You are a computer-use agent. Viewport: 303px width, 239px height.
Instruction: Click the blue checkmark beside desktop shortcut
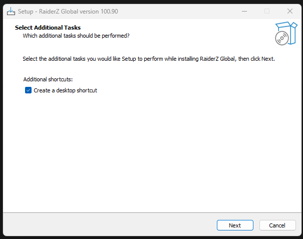coord(28,90)
